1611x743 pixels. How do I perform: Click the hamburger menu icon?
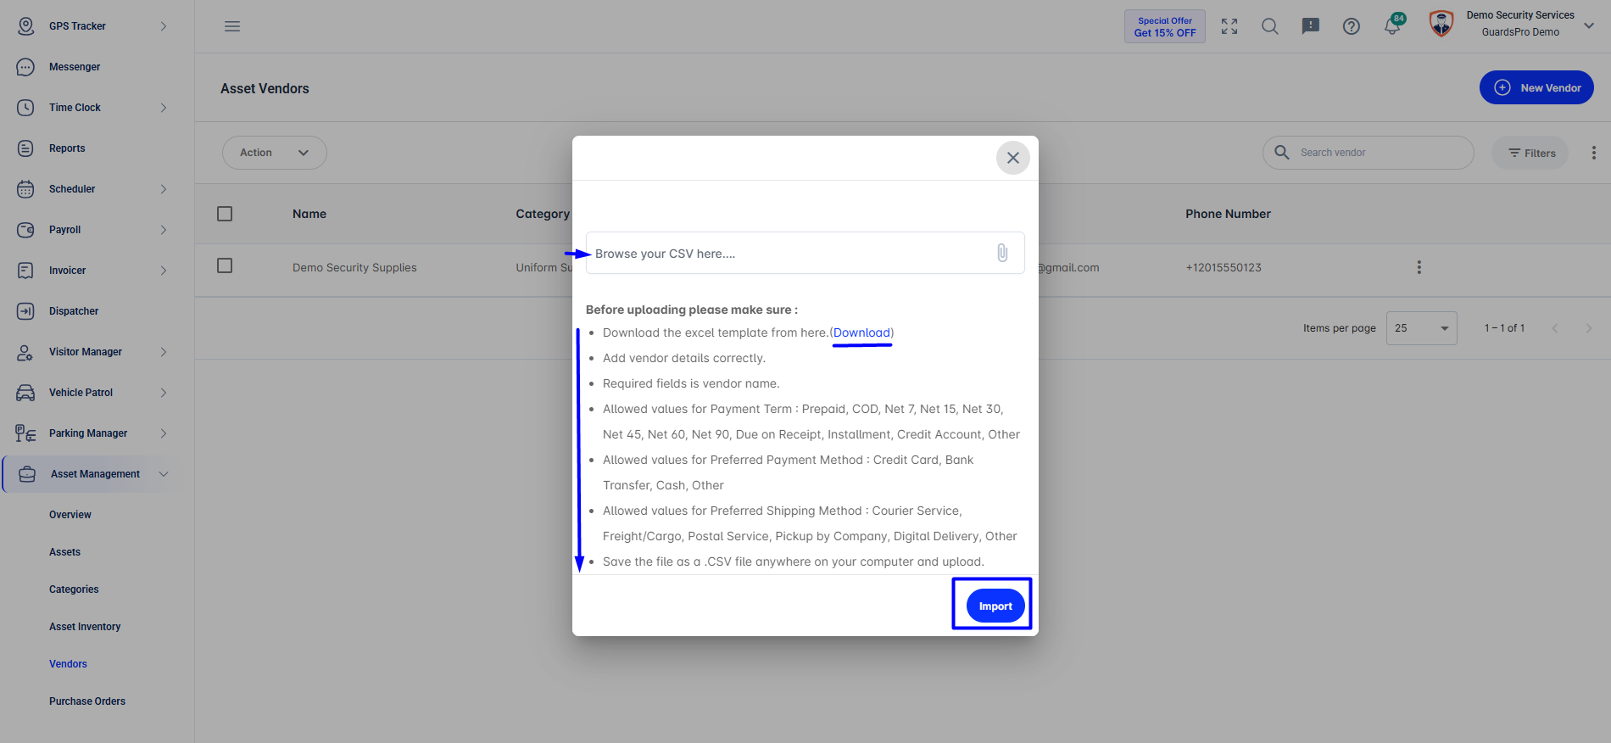pyautogui.click(x=232, y=26)
